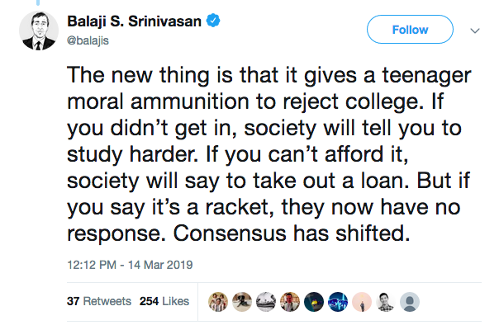Open the bright blue waveform liker avatar
The width and height of the screenshot is (499, 325).
tap(338, 302)
